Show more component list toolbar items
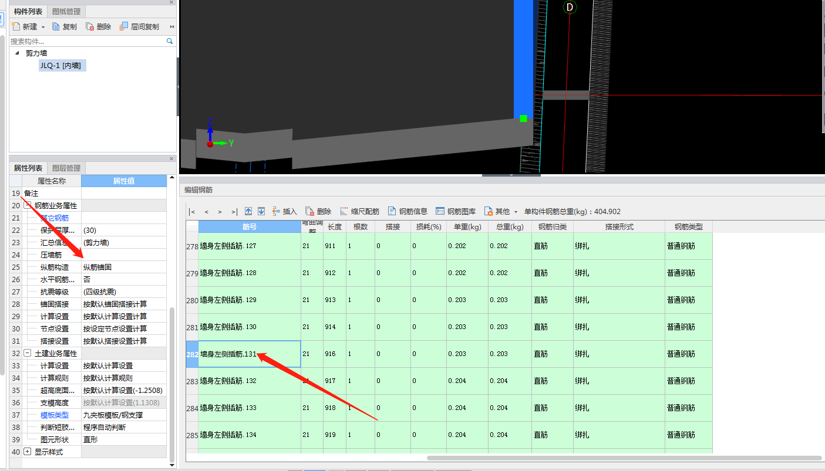This screenshot has width=825, height=471. (172, 27)
